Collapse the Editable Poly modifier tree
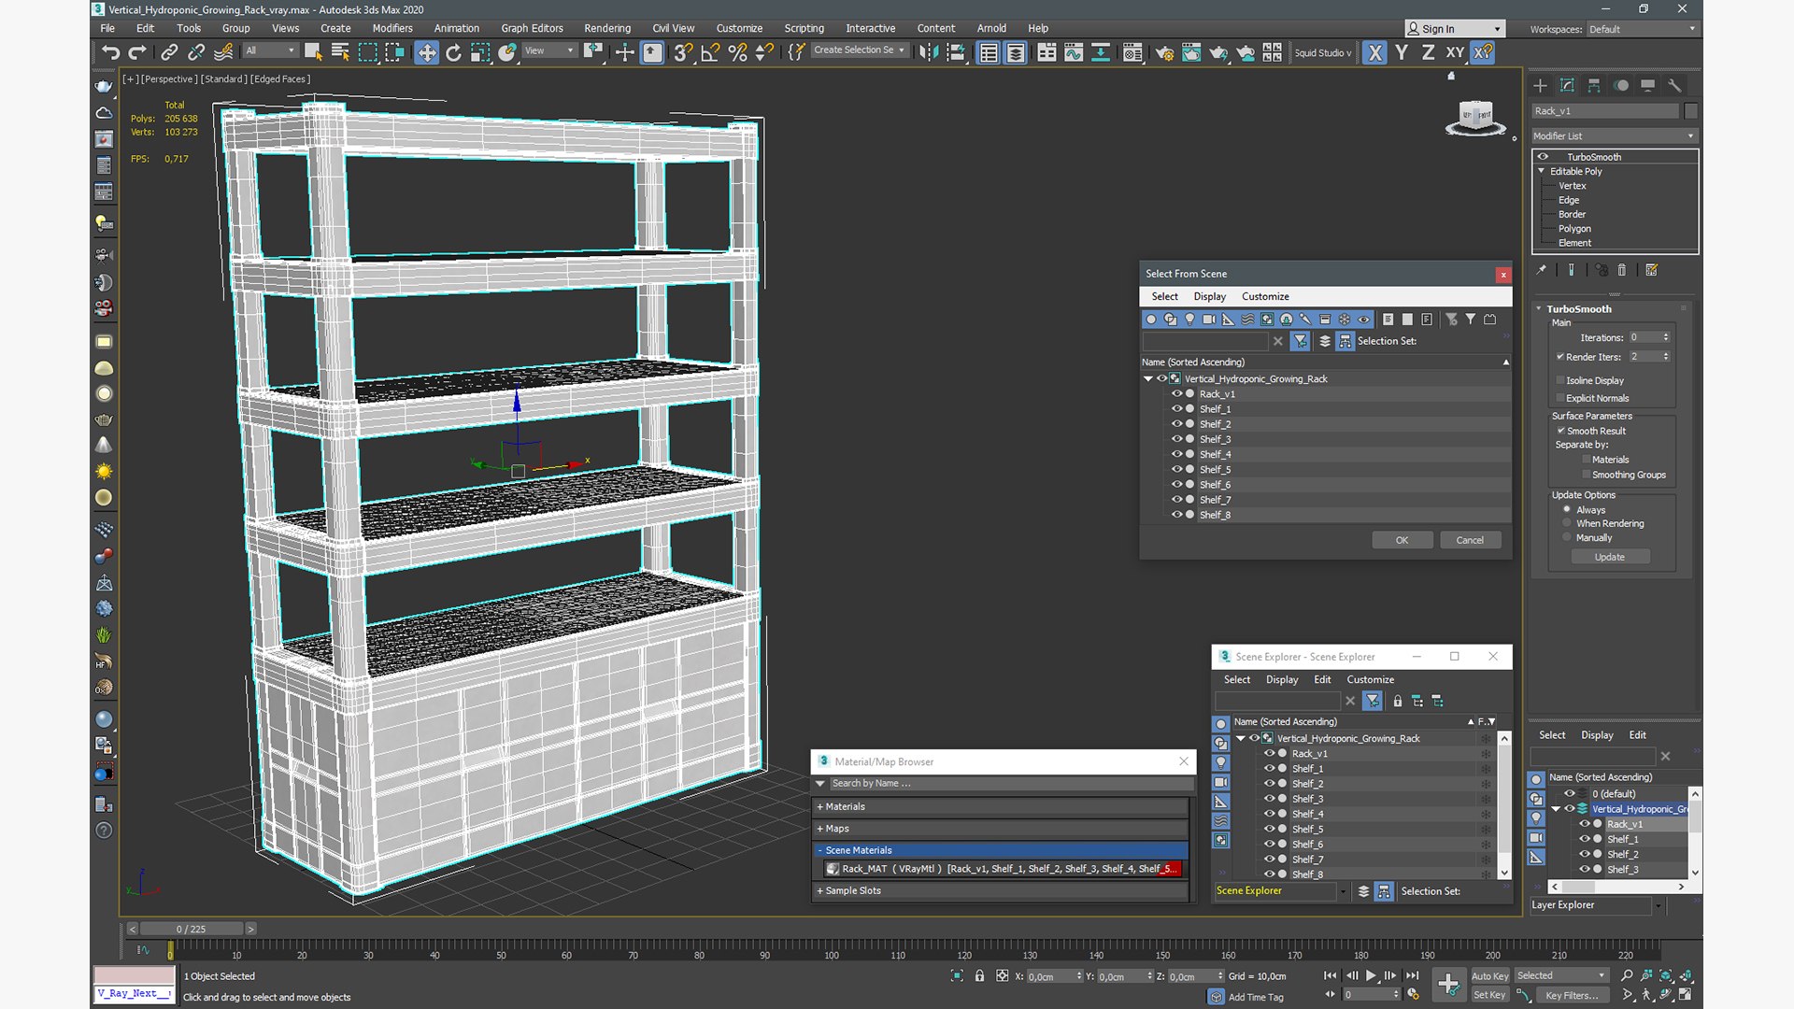Viewport: 1794px width, 1009px height. tap(1542, 171)
